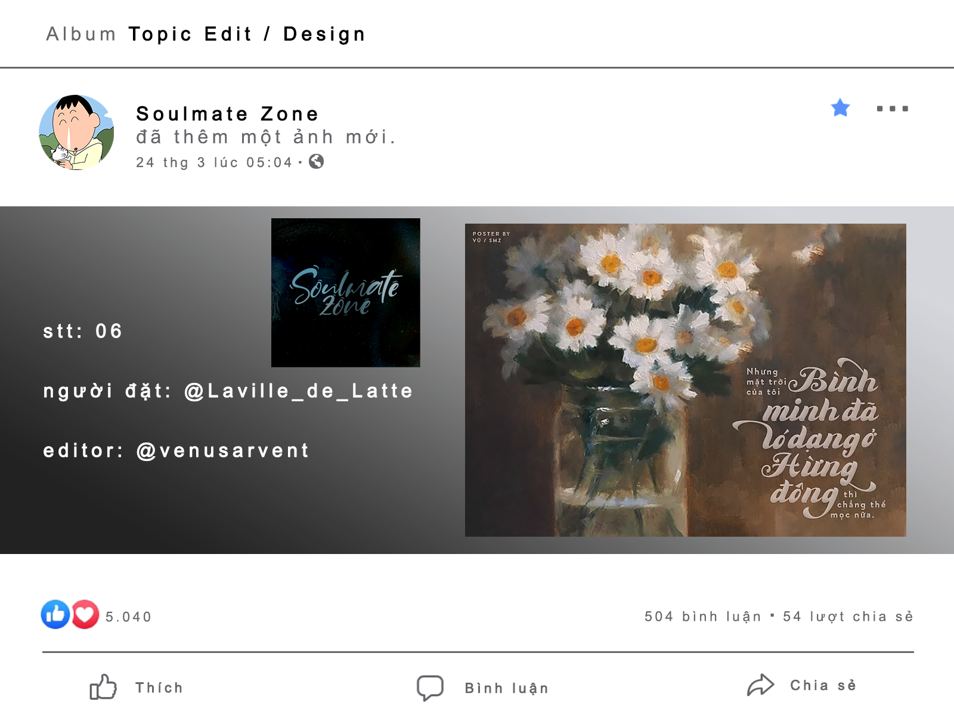954x718 pixels.
Task: Click the blue star favorite icon
Action: [x=840, y=108]
